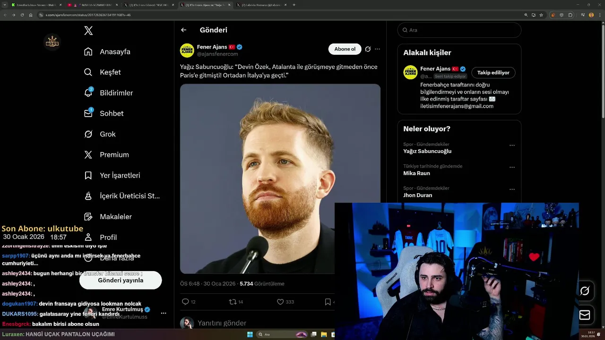Click the envelope icon beside Sohbet

pos(88,113)
